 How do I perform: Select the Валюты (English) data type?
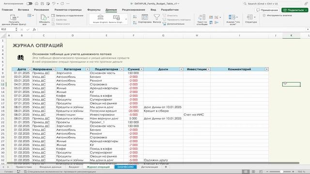pyautogui.click(x=116, y=19)
